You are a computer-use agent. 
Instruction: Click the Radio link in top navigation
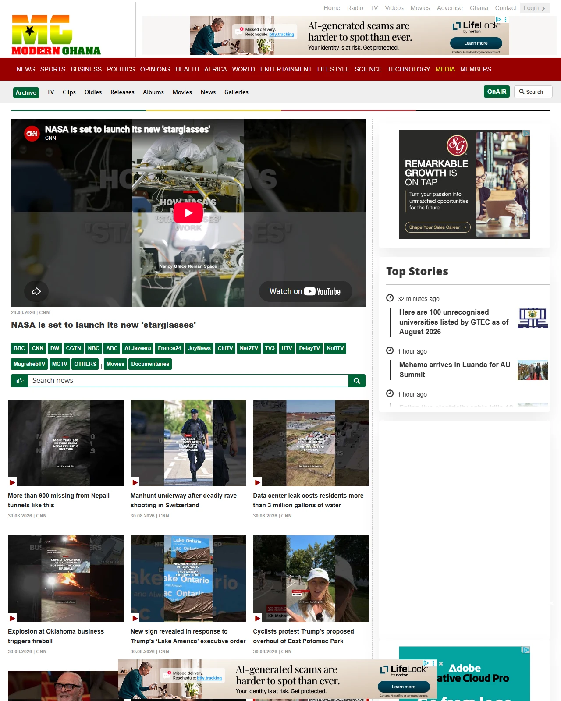coord(355,8)
